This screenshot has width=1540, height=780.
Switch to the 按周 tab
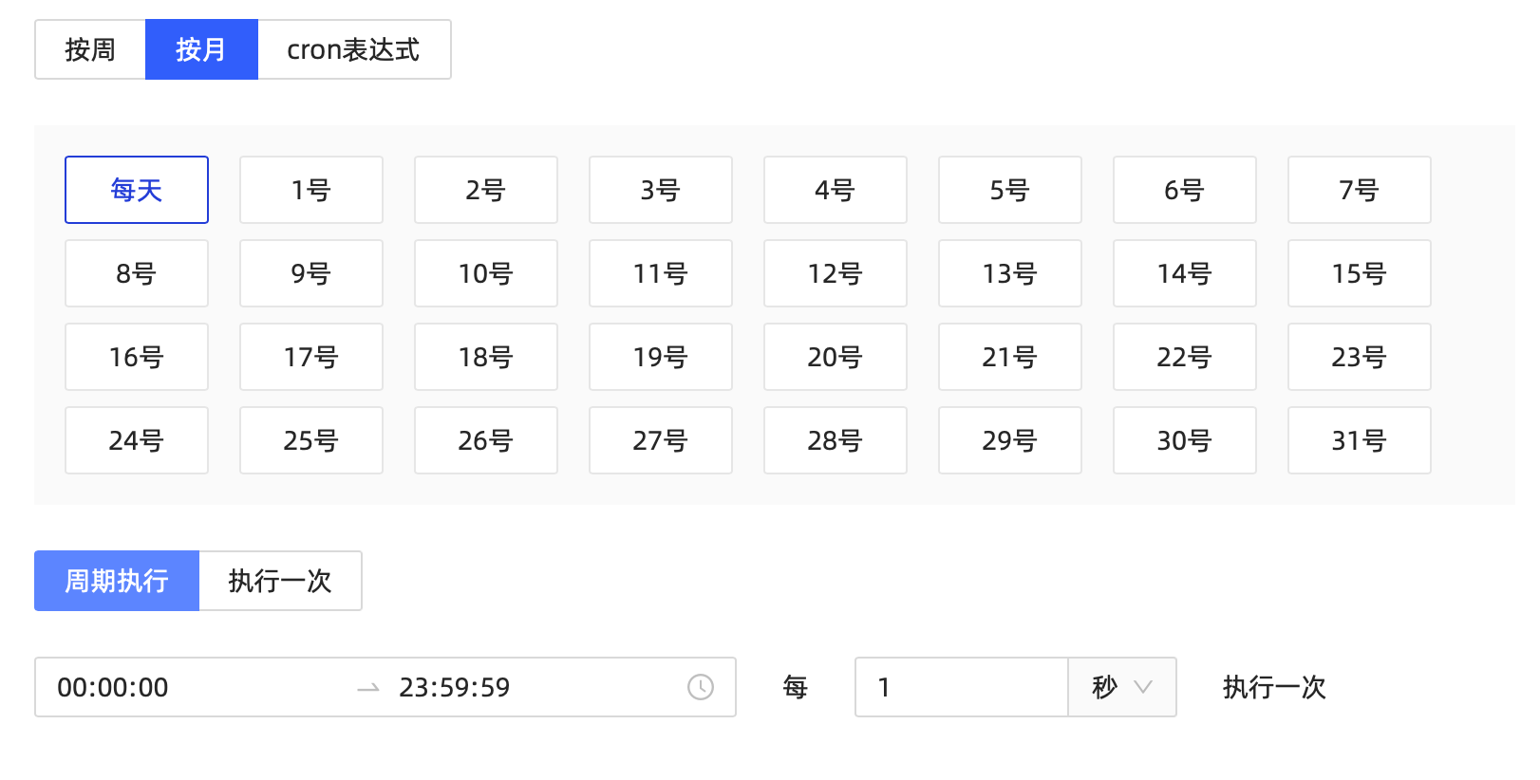[90, 49]
